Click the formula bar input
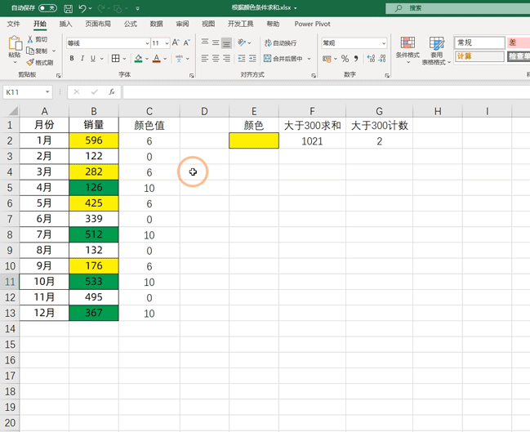530x432 pixels. click(x=326, y=92)
